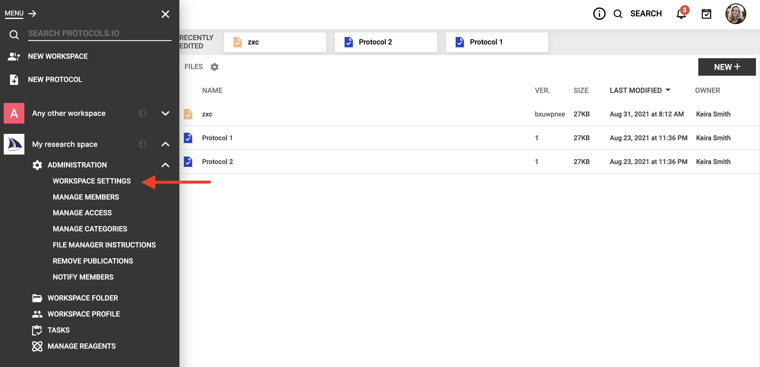Screen dimensions: 760x367
Task: Select Manage Members menu item
Action: click(x=86, y=197)
